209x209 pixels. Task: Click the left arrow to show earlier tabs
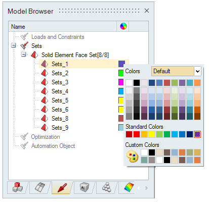[x=139, y=188]
